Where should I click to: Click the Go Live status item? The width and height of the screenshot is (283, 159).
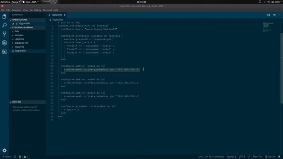click(270, 157)
